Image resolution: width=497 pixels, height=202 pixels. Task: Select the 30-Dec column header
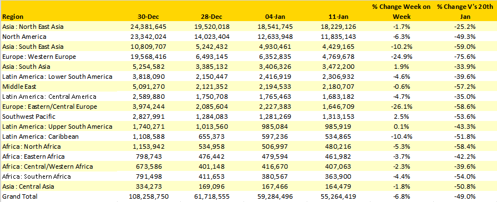pos(148,17)
